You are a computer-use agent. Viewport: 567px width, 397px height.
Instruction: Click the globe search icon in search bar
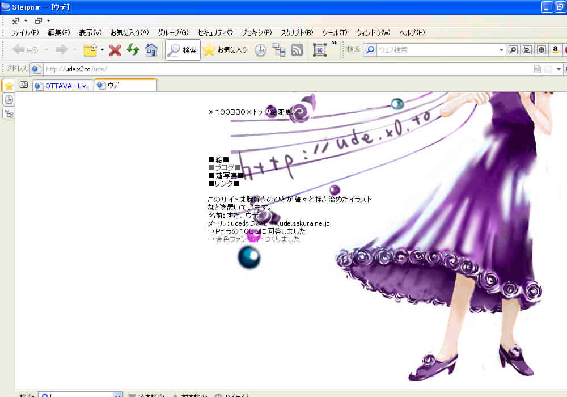[x=541, y=50]
